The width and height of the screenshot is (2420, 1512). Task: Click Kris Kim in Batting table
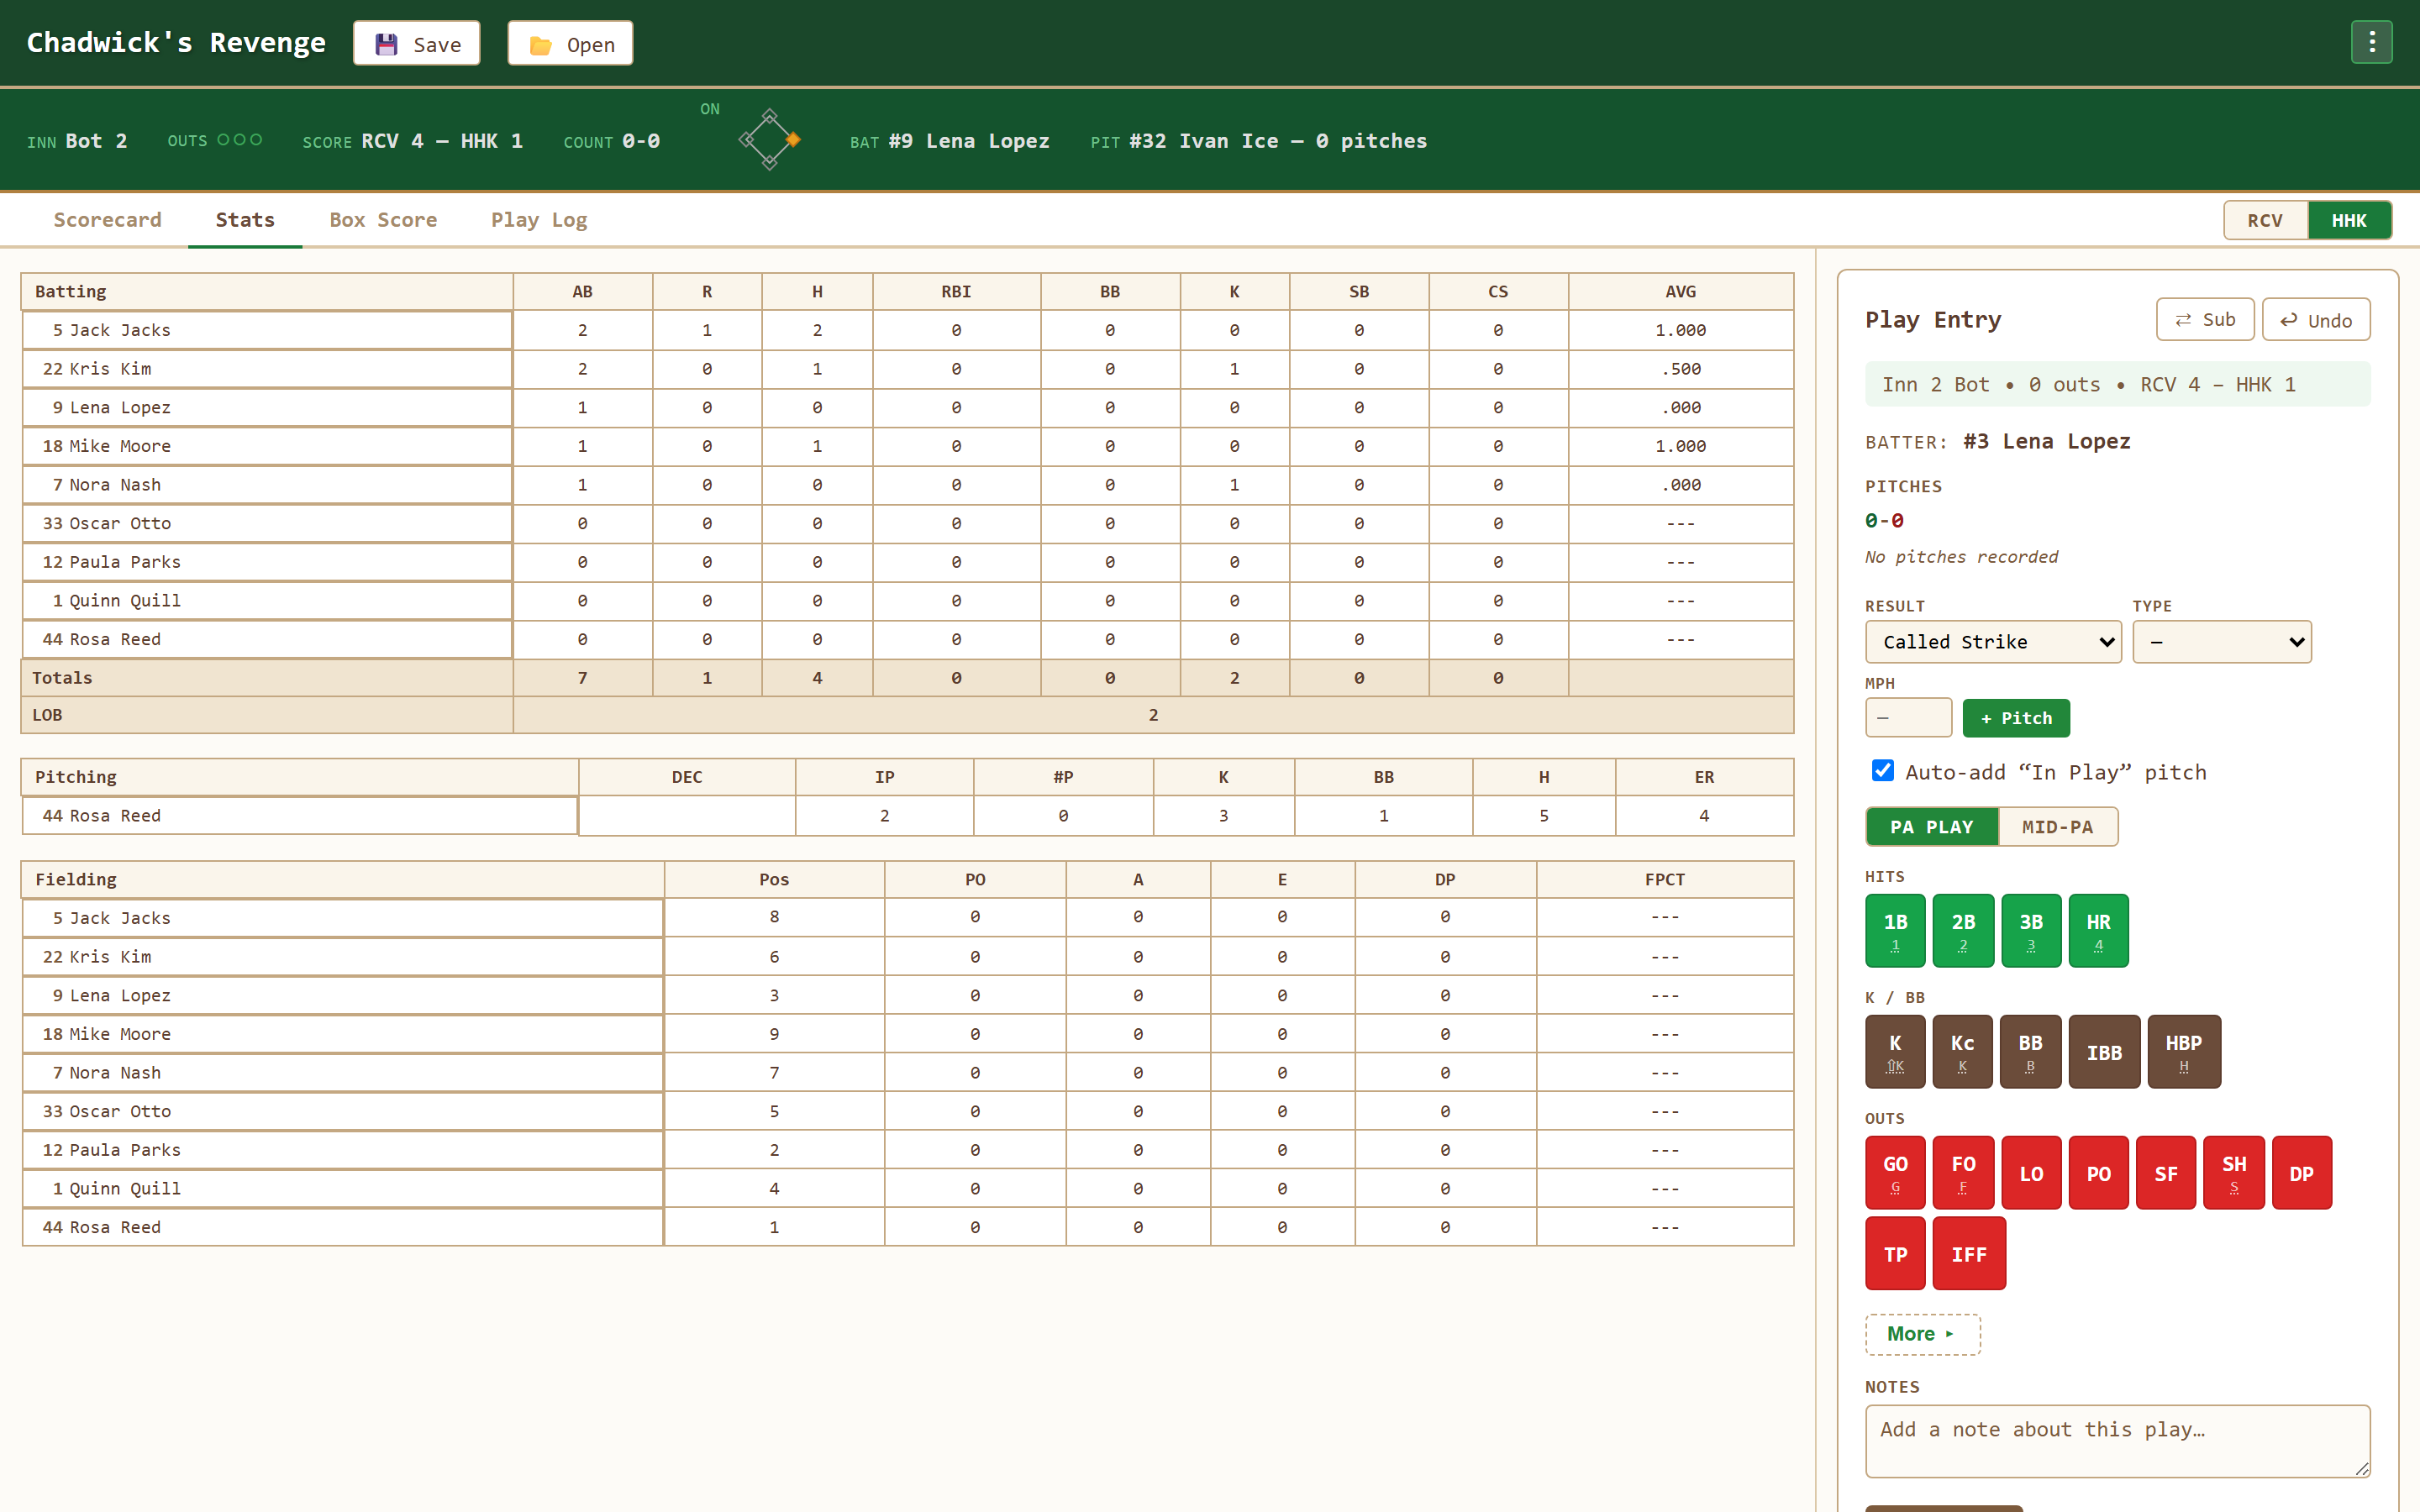tap(267, 369)
